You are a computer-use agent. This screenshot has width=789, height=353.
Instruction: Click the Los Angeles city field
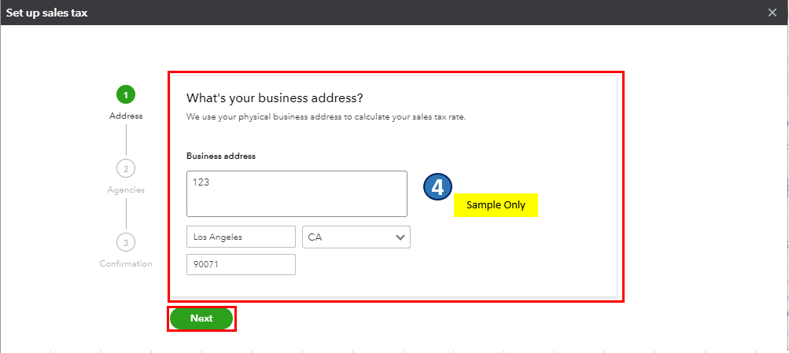click(x=241, y=237)
